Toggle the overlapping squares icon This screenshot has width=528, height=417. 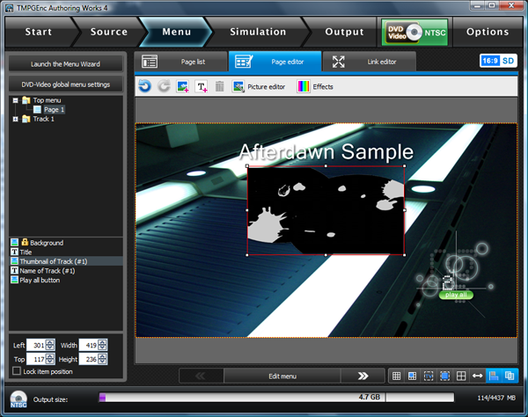pos(510,376)
